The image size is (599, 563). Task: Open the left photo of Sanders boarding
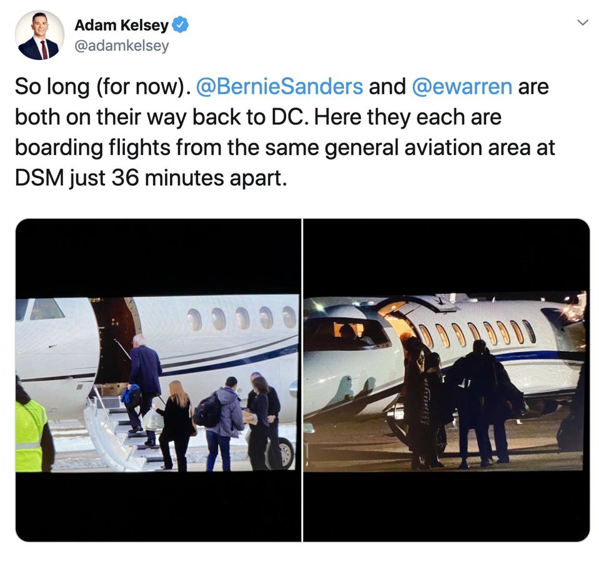coord(158,380)
